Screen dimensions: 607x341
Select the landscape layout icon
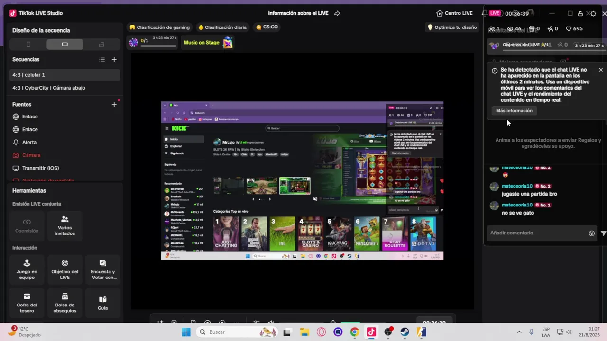tap(65, 45)
